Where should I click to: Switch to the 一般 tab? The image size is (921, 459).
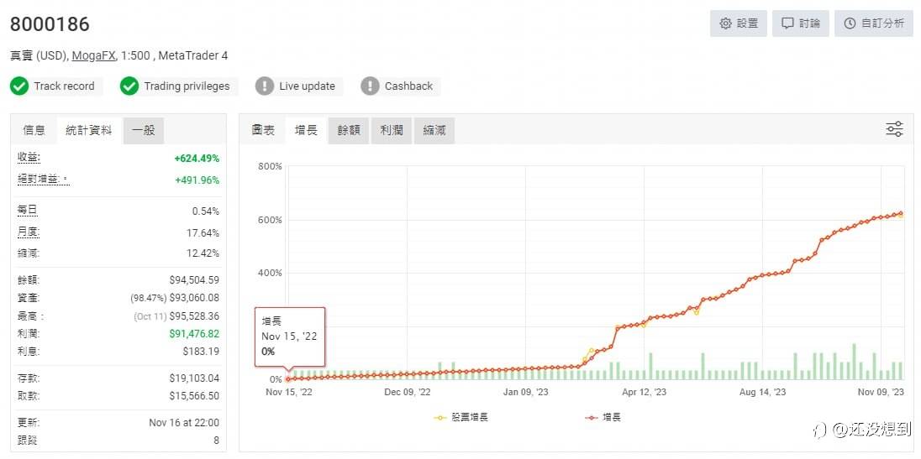pos(144,130)
